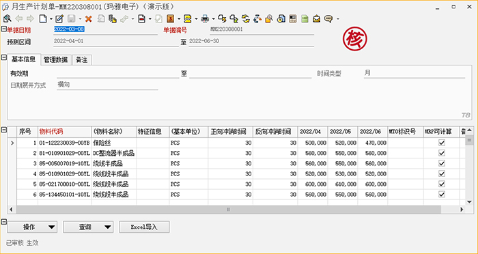
Task: Select cell 01-122230039-00YB
Action: pos(65,143)
